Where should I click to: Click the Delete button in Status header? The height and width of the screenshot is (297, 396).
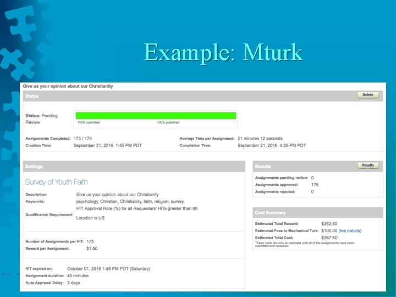coord(368,95)
